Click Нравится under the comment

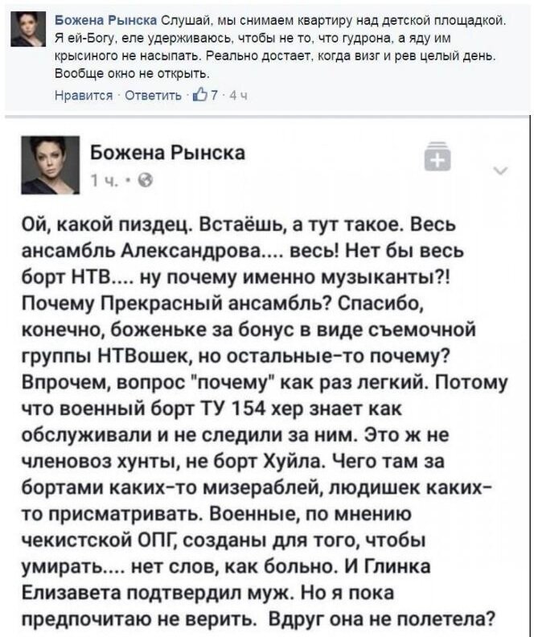coord(84,96)
